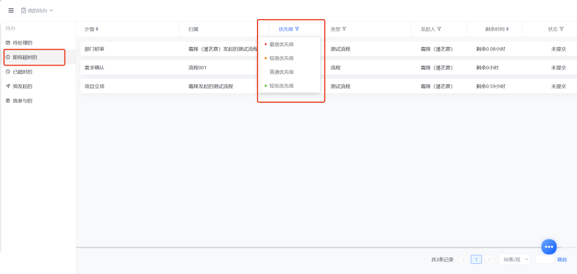Go to previous page arrow
Image resolution: width=577 pixels, height=274 pixels.
point(464,259)
